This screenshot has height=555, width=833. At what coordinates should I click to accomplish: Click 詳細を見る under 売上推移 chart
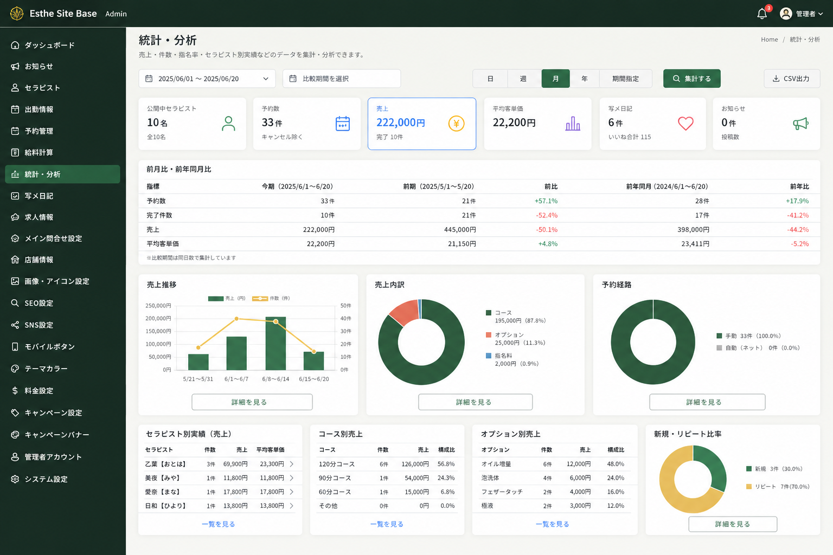click(252, 402)
